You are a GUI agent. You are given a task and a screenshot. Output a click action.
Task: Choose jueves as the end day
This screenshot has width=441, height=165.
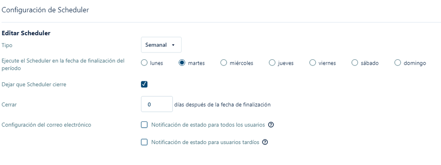pos(272,63)
